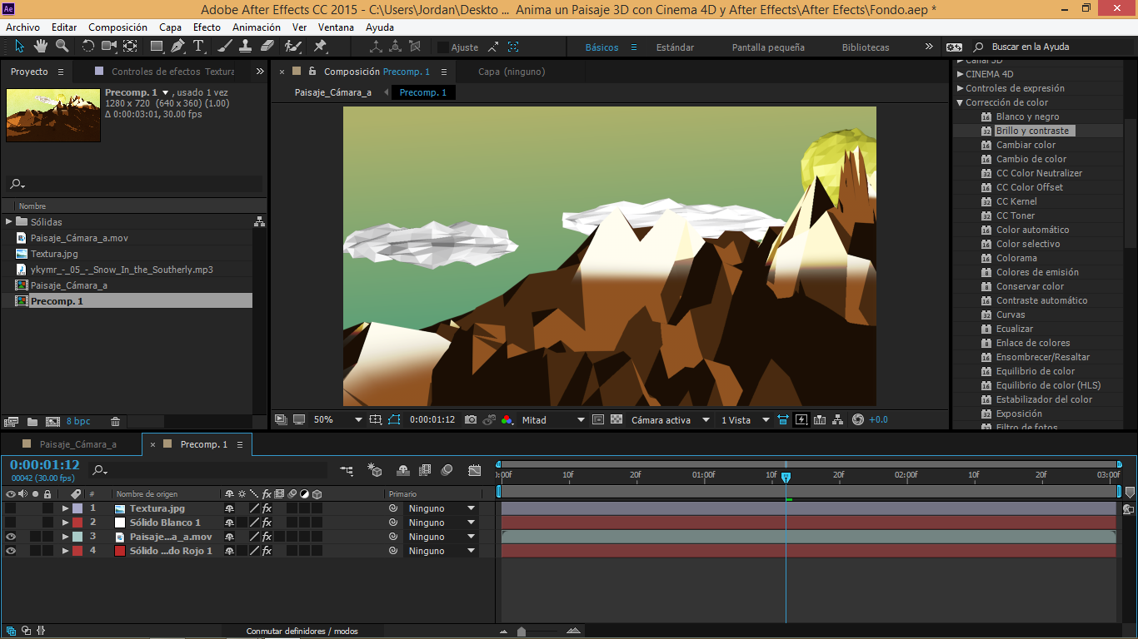Switch to Controles de efectos Textura tab
The width and height of the screenshot is (1138, 639).
(173, 72)
